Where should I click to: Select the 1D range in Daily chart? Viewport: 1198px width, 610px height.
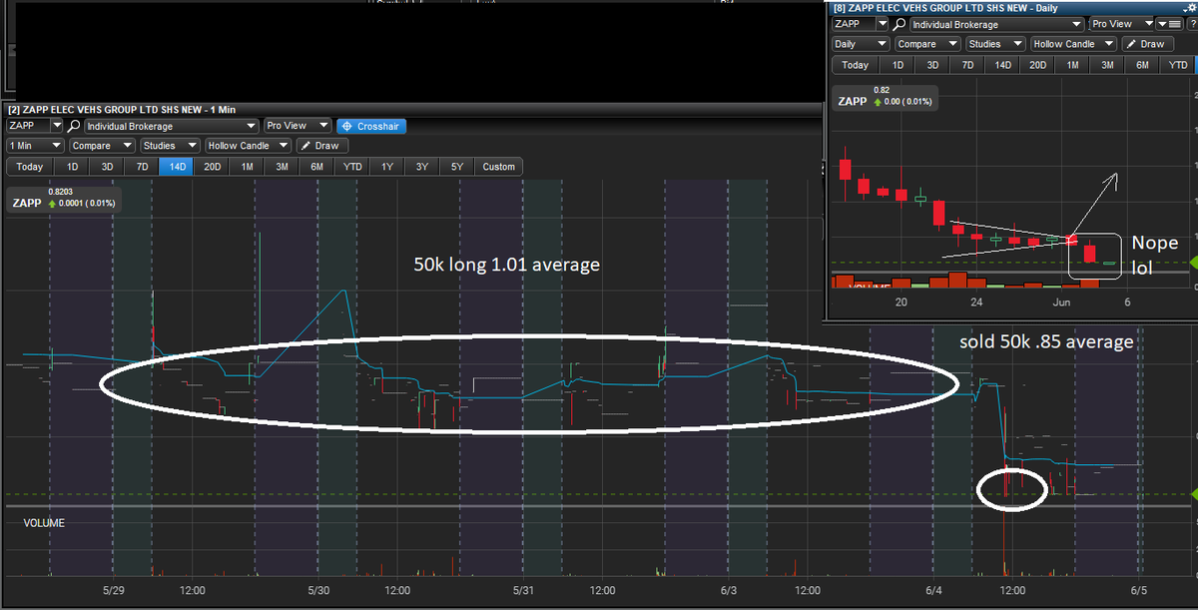tap(898, 65)
